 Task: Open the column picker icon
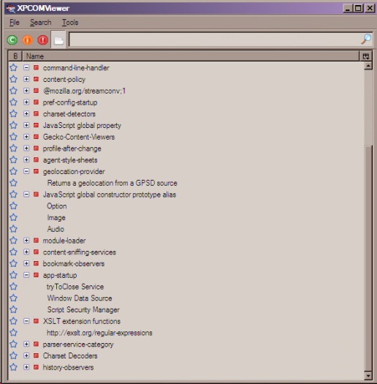point(366,56)
